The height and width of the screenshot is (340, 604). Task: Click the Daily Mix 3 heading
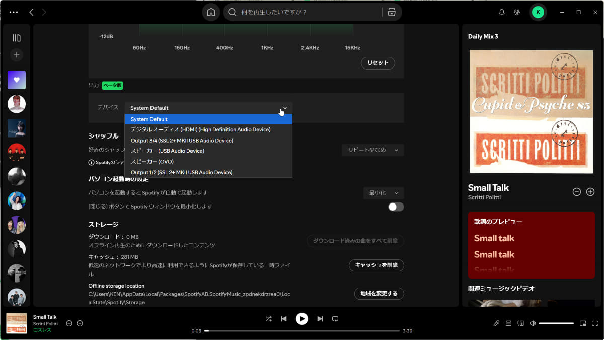click(483, 36)
